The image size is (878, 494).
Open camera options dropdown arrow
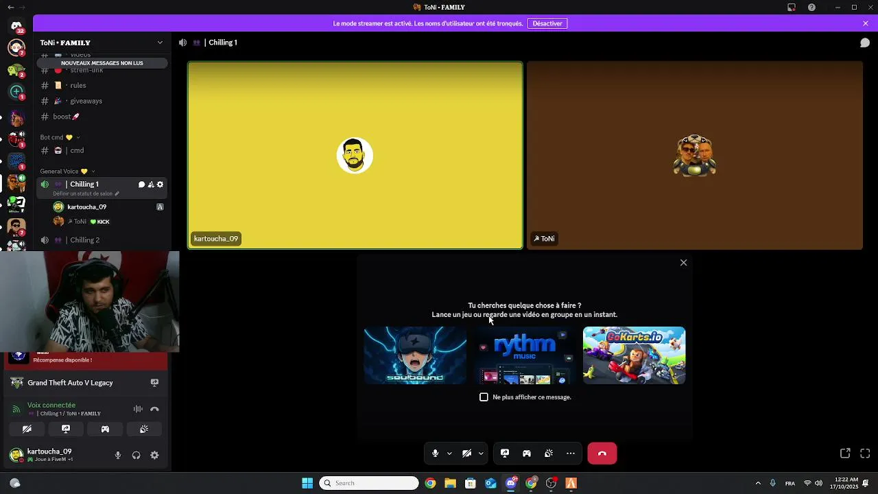[x=481, y=454]
